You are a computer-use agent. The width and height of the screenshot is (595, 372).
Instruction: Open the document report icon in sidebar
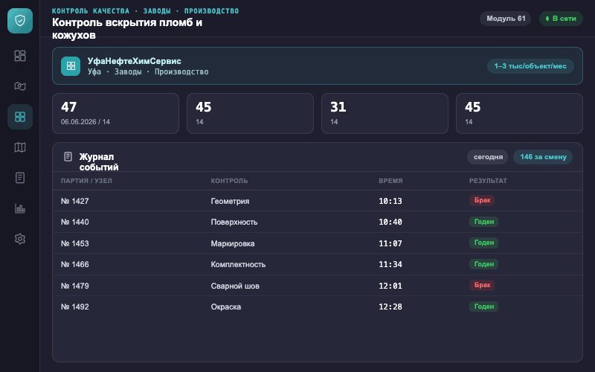20,178
